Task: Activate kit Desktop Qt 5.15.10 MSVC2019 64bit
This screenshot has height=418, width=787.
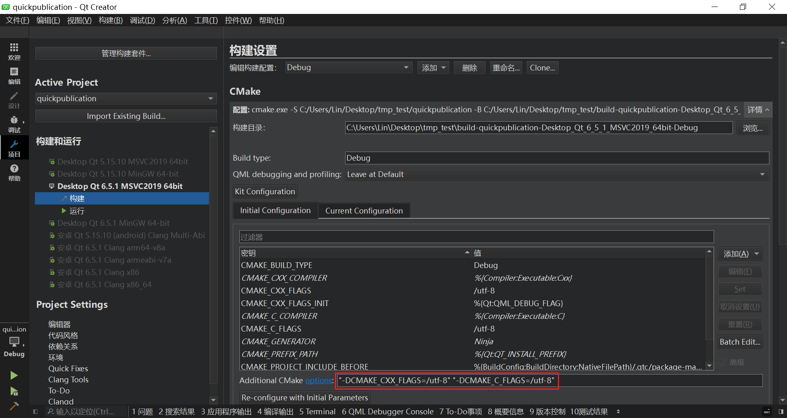Action: (123, 161)
